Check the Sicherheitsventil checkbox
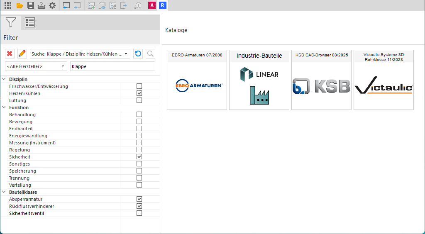Screen dimensions: 425x234 pyautogui.click(x=139, y=213)
